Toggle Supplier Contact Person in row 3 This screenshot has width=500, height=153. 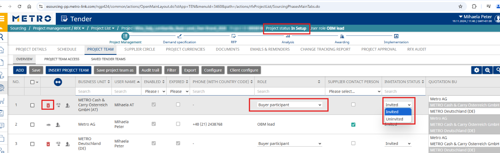(353, 143)
